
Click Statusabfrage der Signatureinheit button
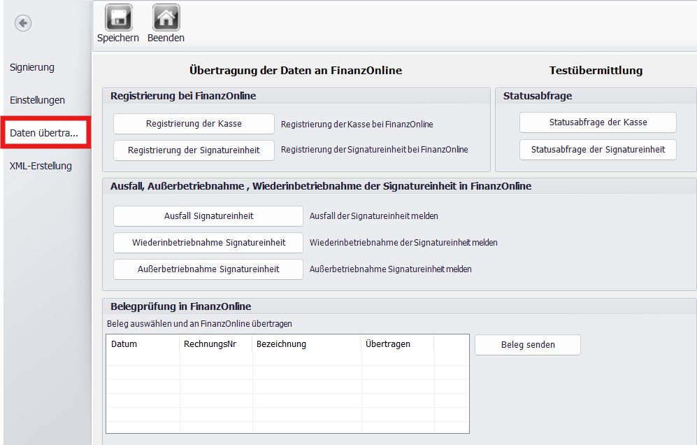598,150
